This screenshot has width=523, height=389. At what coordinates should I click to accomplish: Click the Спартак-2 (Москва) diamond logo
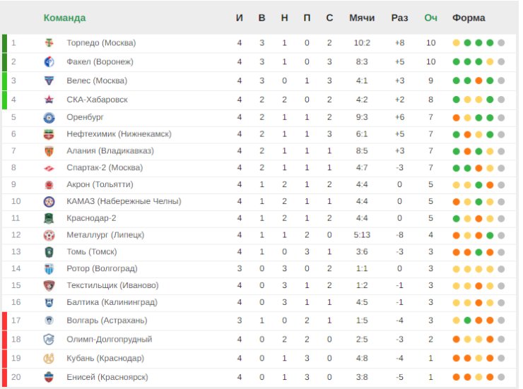(49, 168)
